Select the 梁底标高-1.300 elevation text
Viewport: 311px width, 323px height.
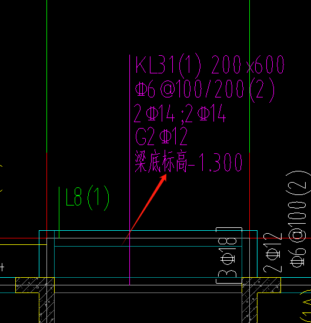[x=188, y=161]
